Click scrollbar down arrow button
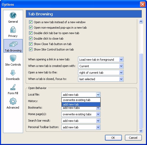 pyautogui.click(x=141, y=131)
